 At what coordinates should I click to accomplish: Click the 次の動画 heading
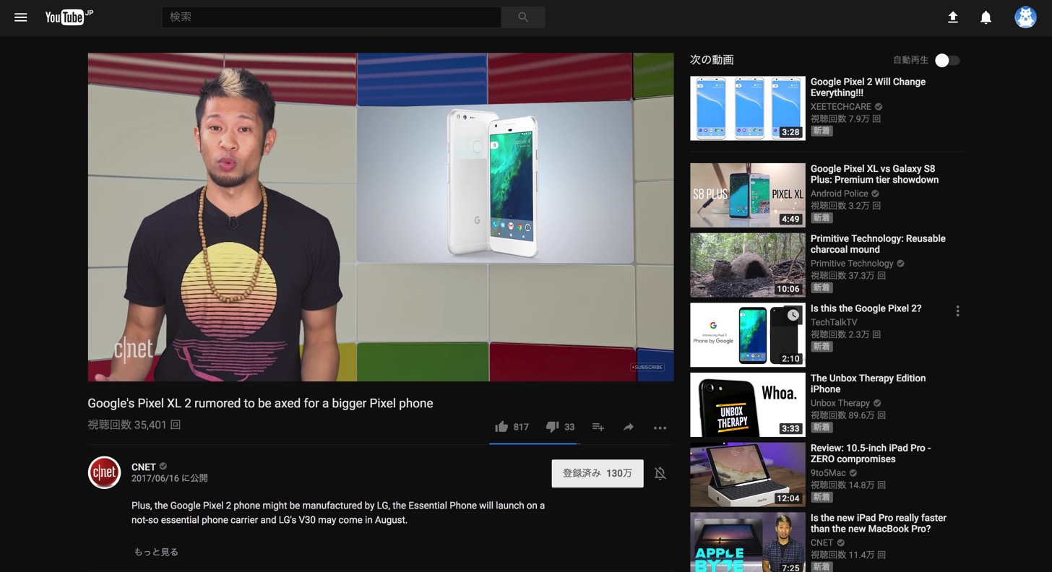[x=712, y=60]
